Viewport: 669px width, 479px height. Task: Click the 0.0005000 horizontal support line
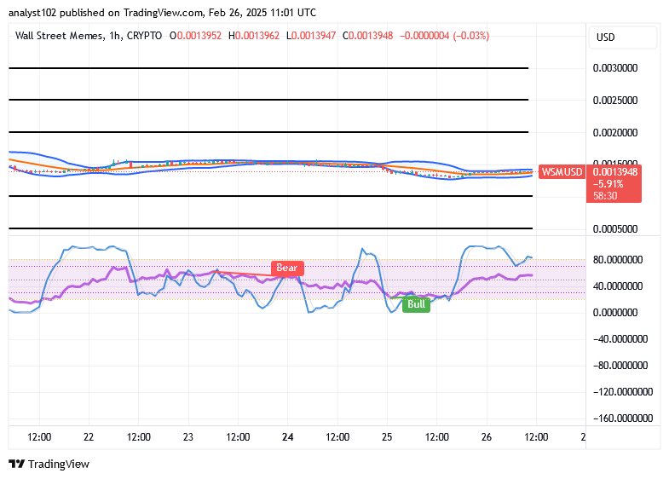coord(270,228)
